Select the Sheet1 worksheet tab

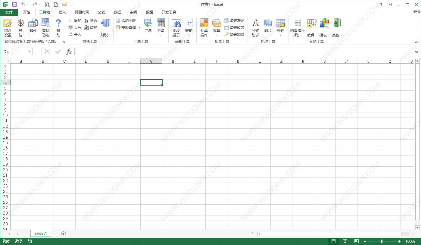(41, 234)
